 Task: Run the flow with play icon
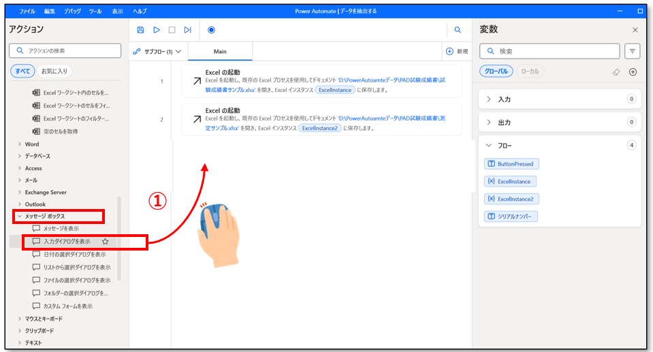pos(156,30)
